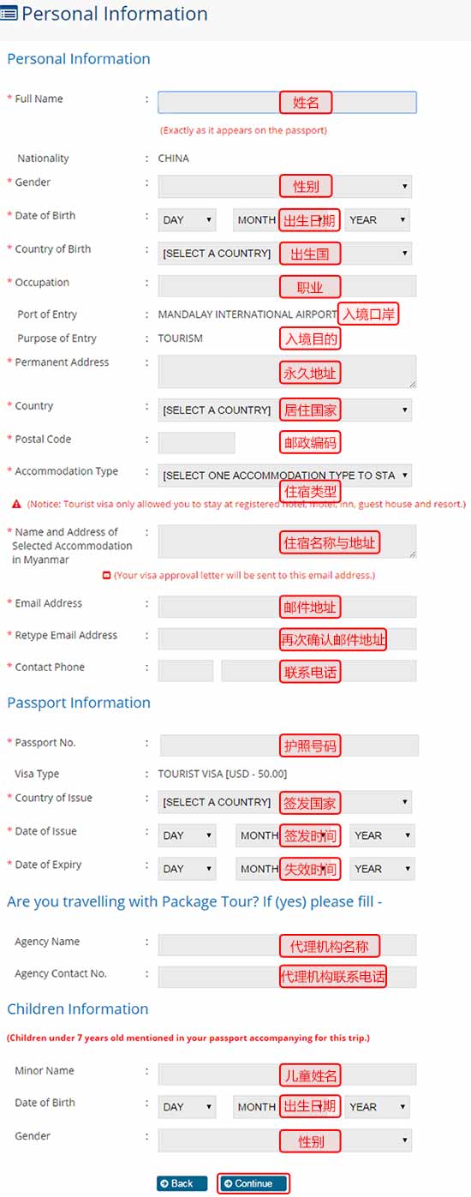Click the Back button

pos(182,1183)
